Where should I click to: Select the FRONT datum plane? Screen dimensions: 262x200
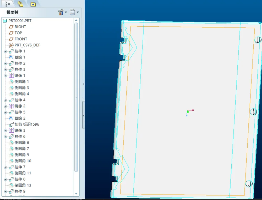pyautogui.click(x=21, y=39)
